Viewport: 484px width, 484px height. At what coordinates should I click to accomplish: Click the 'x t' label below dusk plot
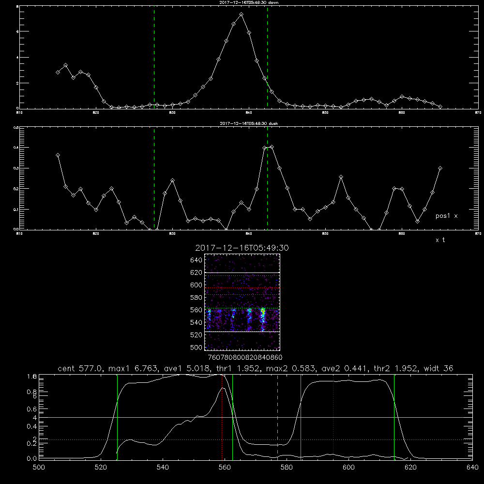point(440,240)
